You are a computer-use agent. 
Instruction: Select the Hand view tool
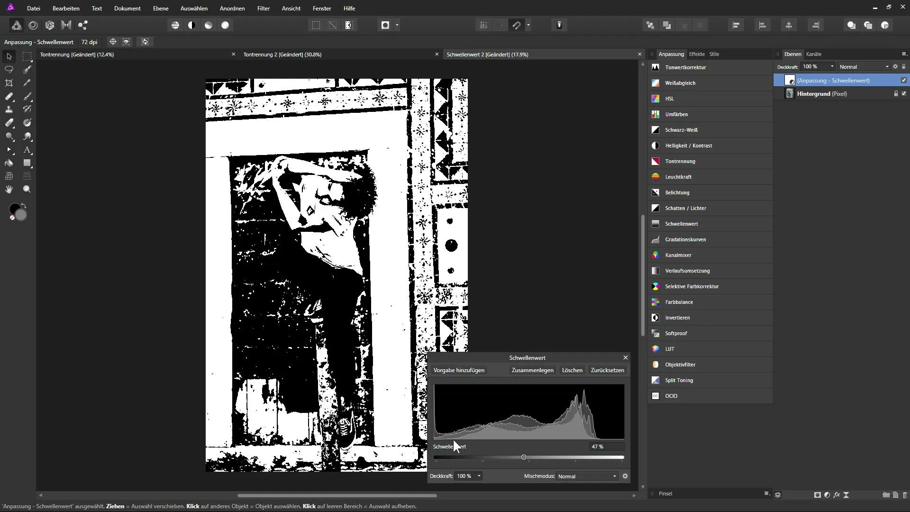9,189
